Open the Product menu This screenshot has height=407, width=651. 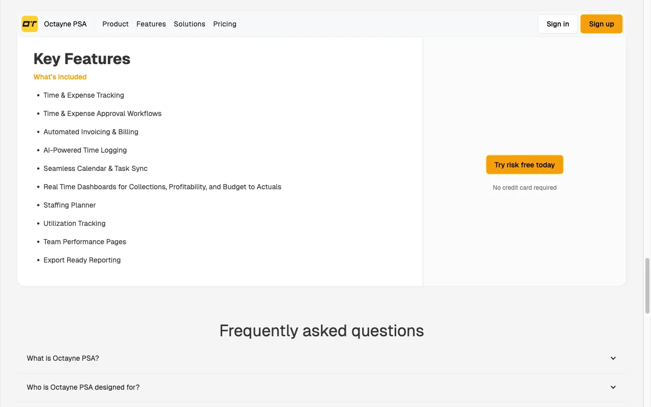click(x=115, y=24)
